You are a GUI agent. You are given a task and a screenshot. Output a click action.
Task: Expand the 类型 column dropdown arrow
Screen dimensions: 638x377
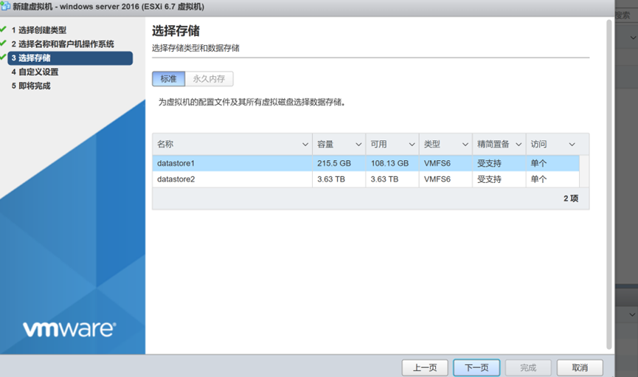coord(465,144)
